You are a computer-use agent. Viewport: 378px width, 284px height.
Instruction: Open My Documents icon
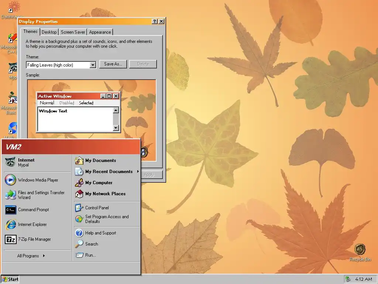pos(79,160)
